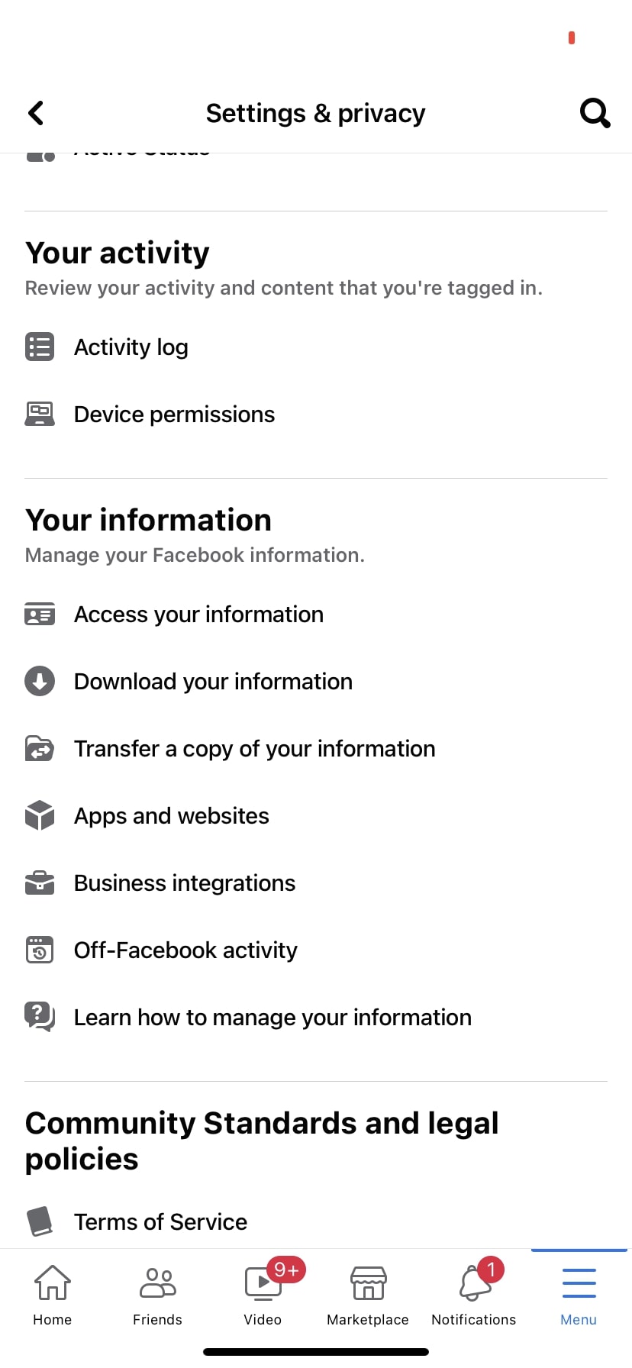This screenshot has width=632, height=1368.
Task: Select Learn how to manage your information
Action: click(x=272, y=1017)
